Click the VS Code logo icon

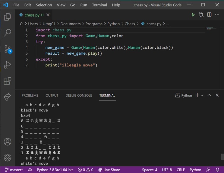click(5, 5)
